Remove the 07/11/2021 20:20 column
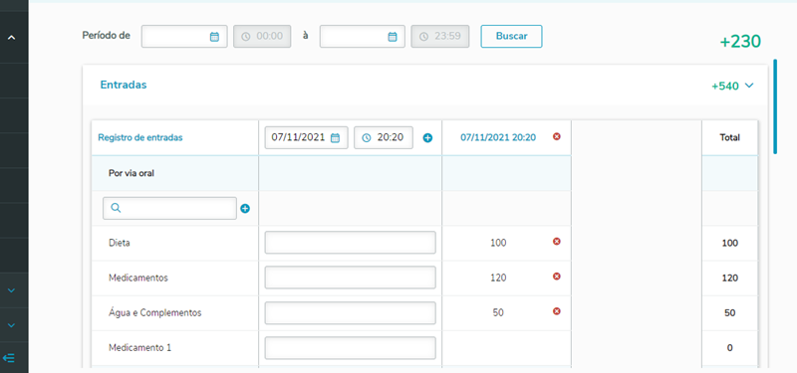This screenshot has height=373, width=797. pos(557,136)
